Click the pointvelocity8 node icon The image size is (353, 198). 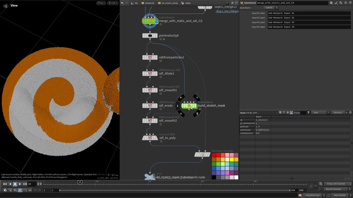[150, 36]
